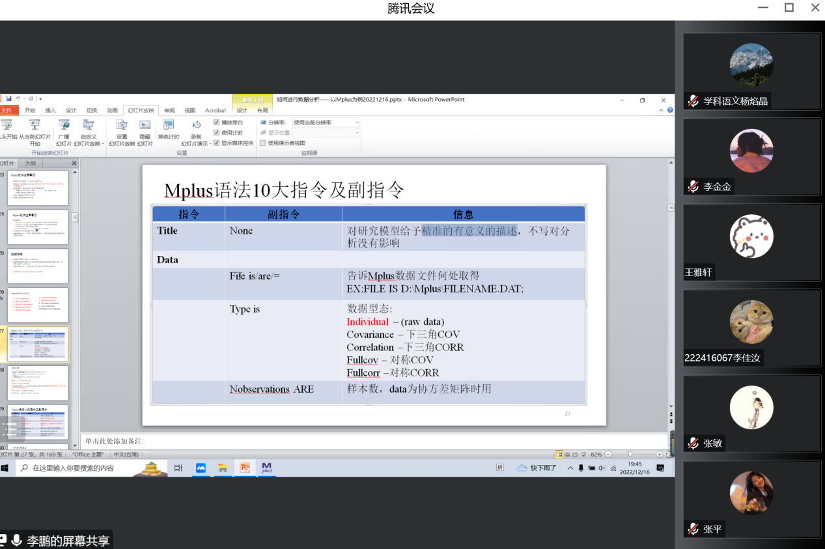This screenshot has width=825, height=549.
Task: Open Task View on the taskbar
Action: pyautogui.click(x=178, y=468)
